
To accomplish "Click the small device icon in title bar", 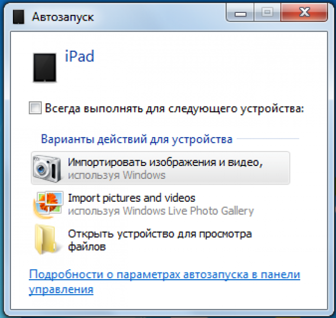I will [x=19, y=17].
